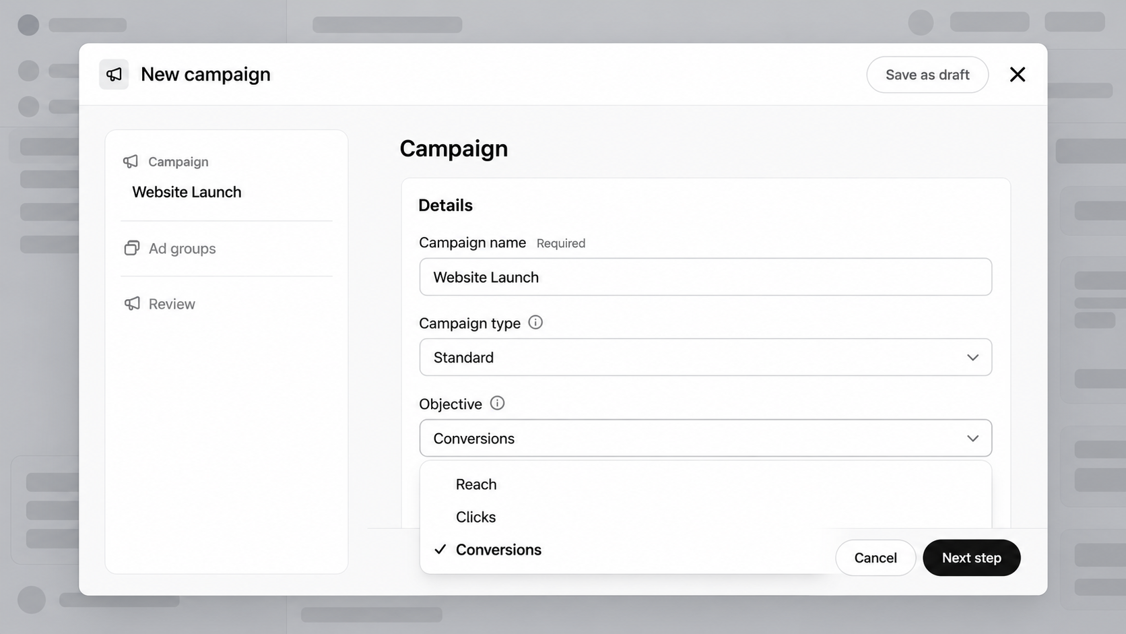1126x634 pixels.
Task: Click the Cancel button
Action: [x=875, y=558]
